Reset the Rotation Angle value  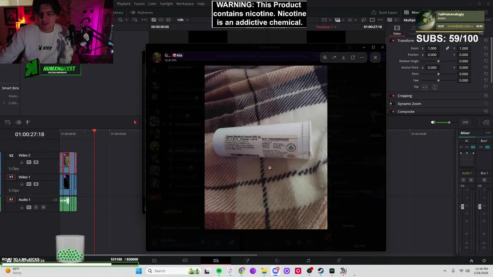pos(486,61)
